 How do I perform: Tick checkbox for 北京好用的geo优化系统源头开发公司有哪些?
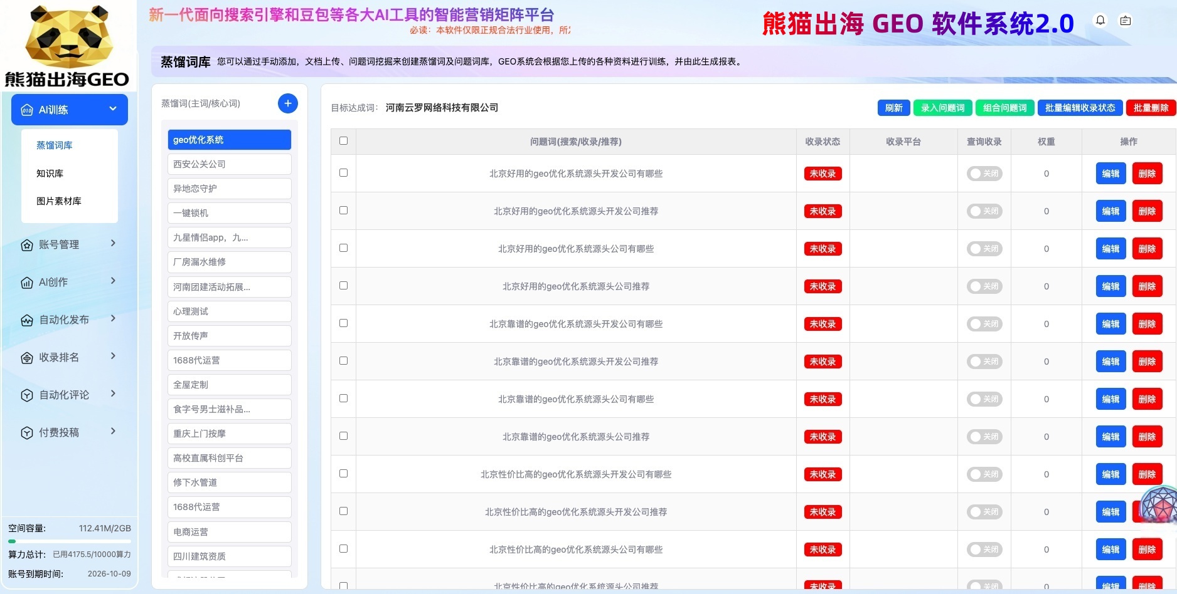tap(343, 173)
